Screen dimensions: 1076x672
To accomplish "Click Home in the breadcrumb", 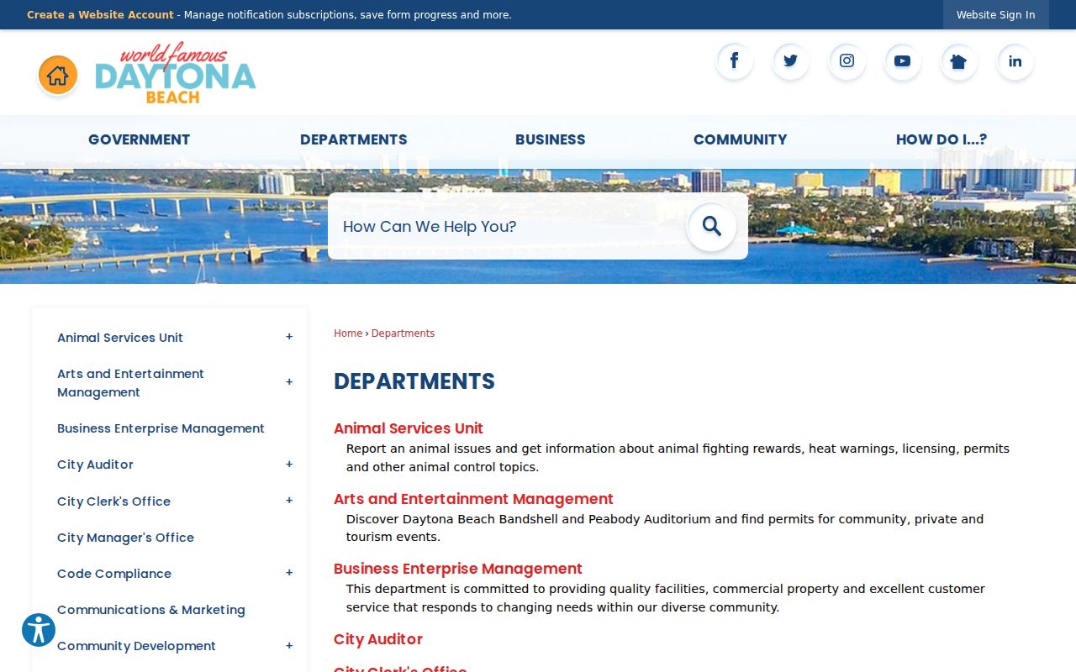I will coord(348,333).
